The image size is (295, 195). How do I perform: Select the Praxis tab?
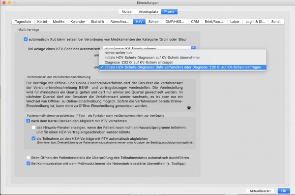(x=169, y=12)
